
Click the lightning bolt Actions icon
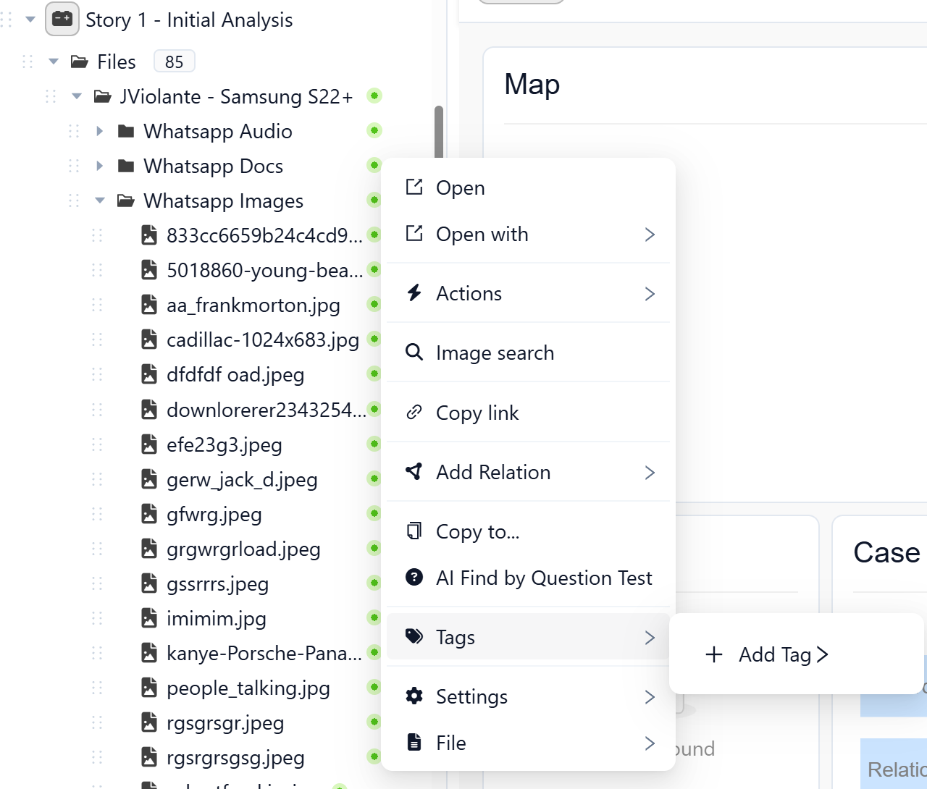pos(414,293)
